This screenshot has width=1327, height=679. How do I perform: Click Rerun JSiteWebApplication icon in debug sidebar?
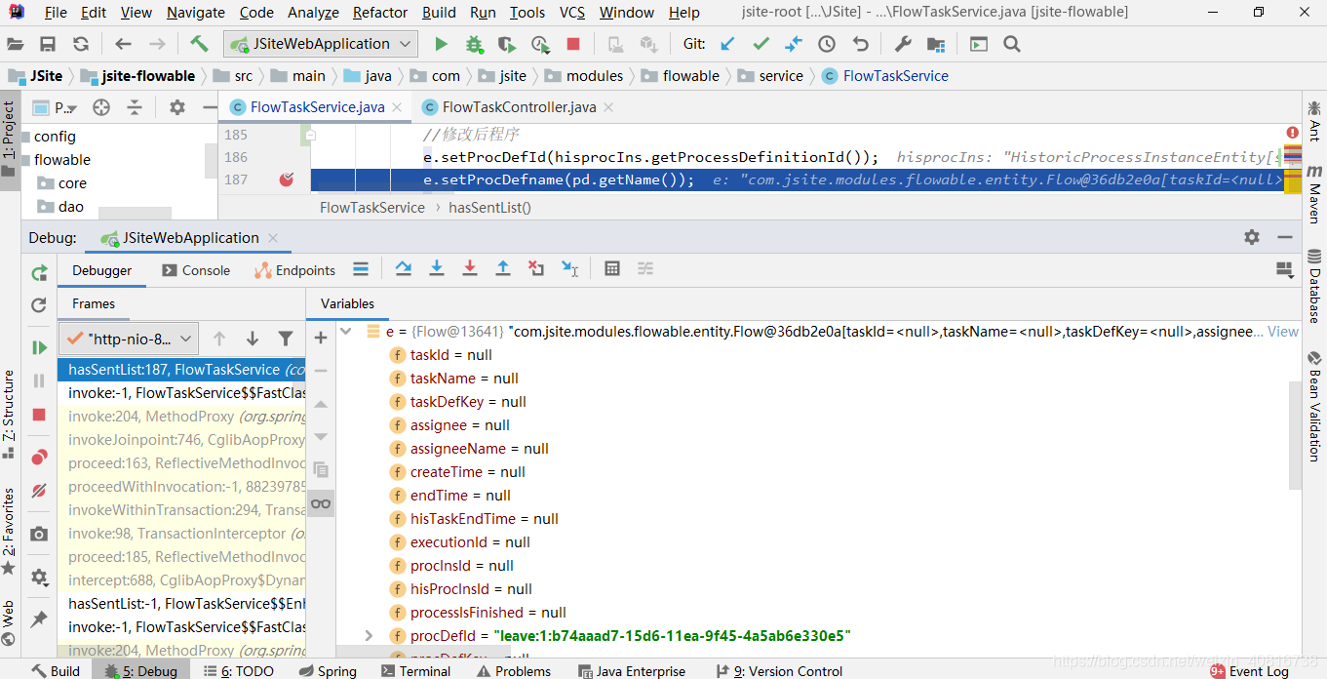tap(39, 273)
